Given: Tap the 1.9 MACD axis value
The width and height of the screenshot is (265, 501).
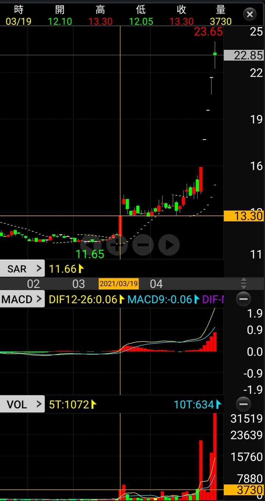Looking at the screenshot, I should click(x=255, y=313).
